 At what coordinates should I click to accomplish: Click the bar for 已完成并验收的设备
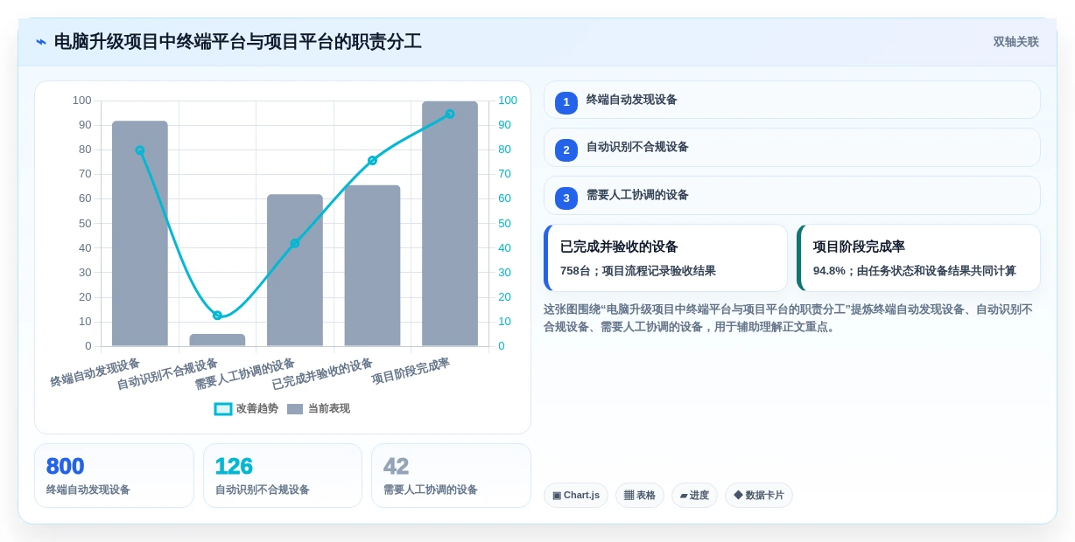(x=372, y=266)
